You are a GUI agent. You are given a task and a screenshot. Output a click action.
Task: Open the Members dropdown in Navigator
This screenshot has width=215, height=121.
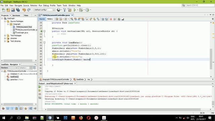tap(9, 68)
